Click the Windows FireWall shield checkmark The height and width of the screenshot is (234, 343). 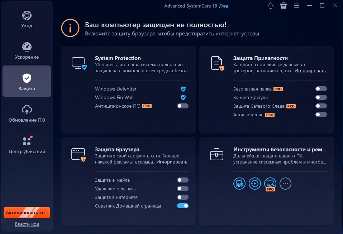click(183, 97)
